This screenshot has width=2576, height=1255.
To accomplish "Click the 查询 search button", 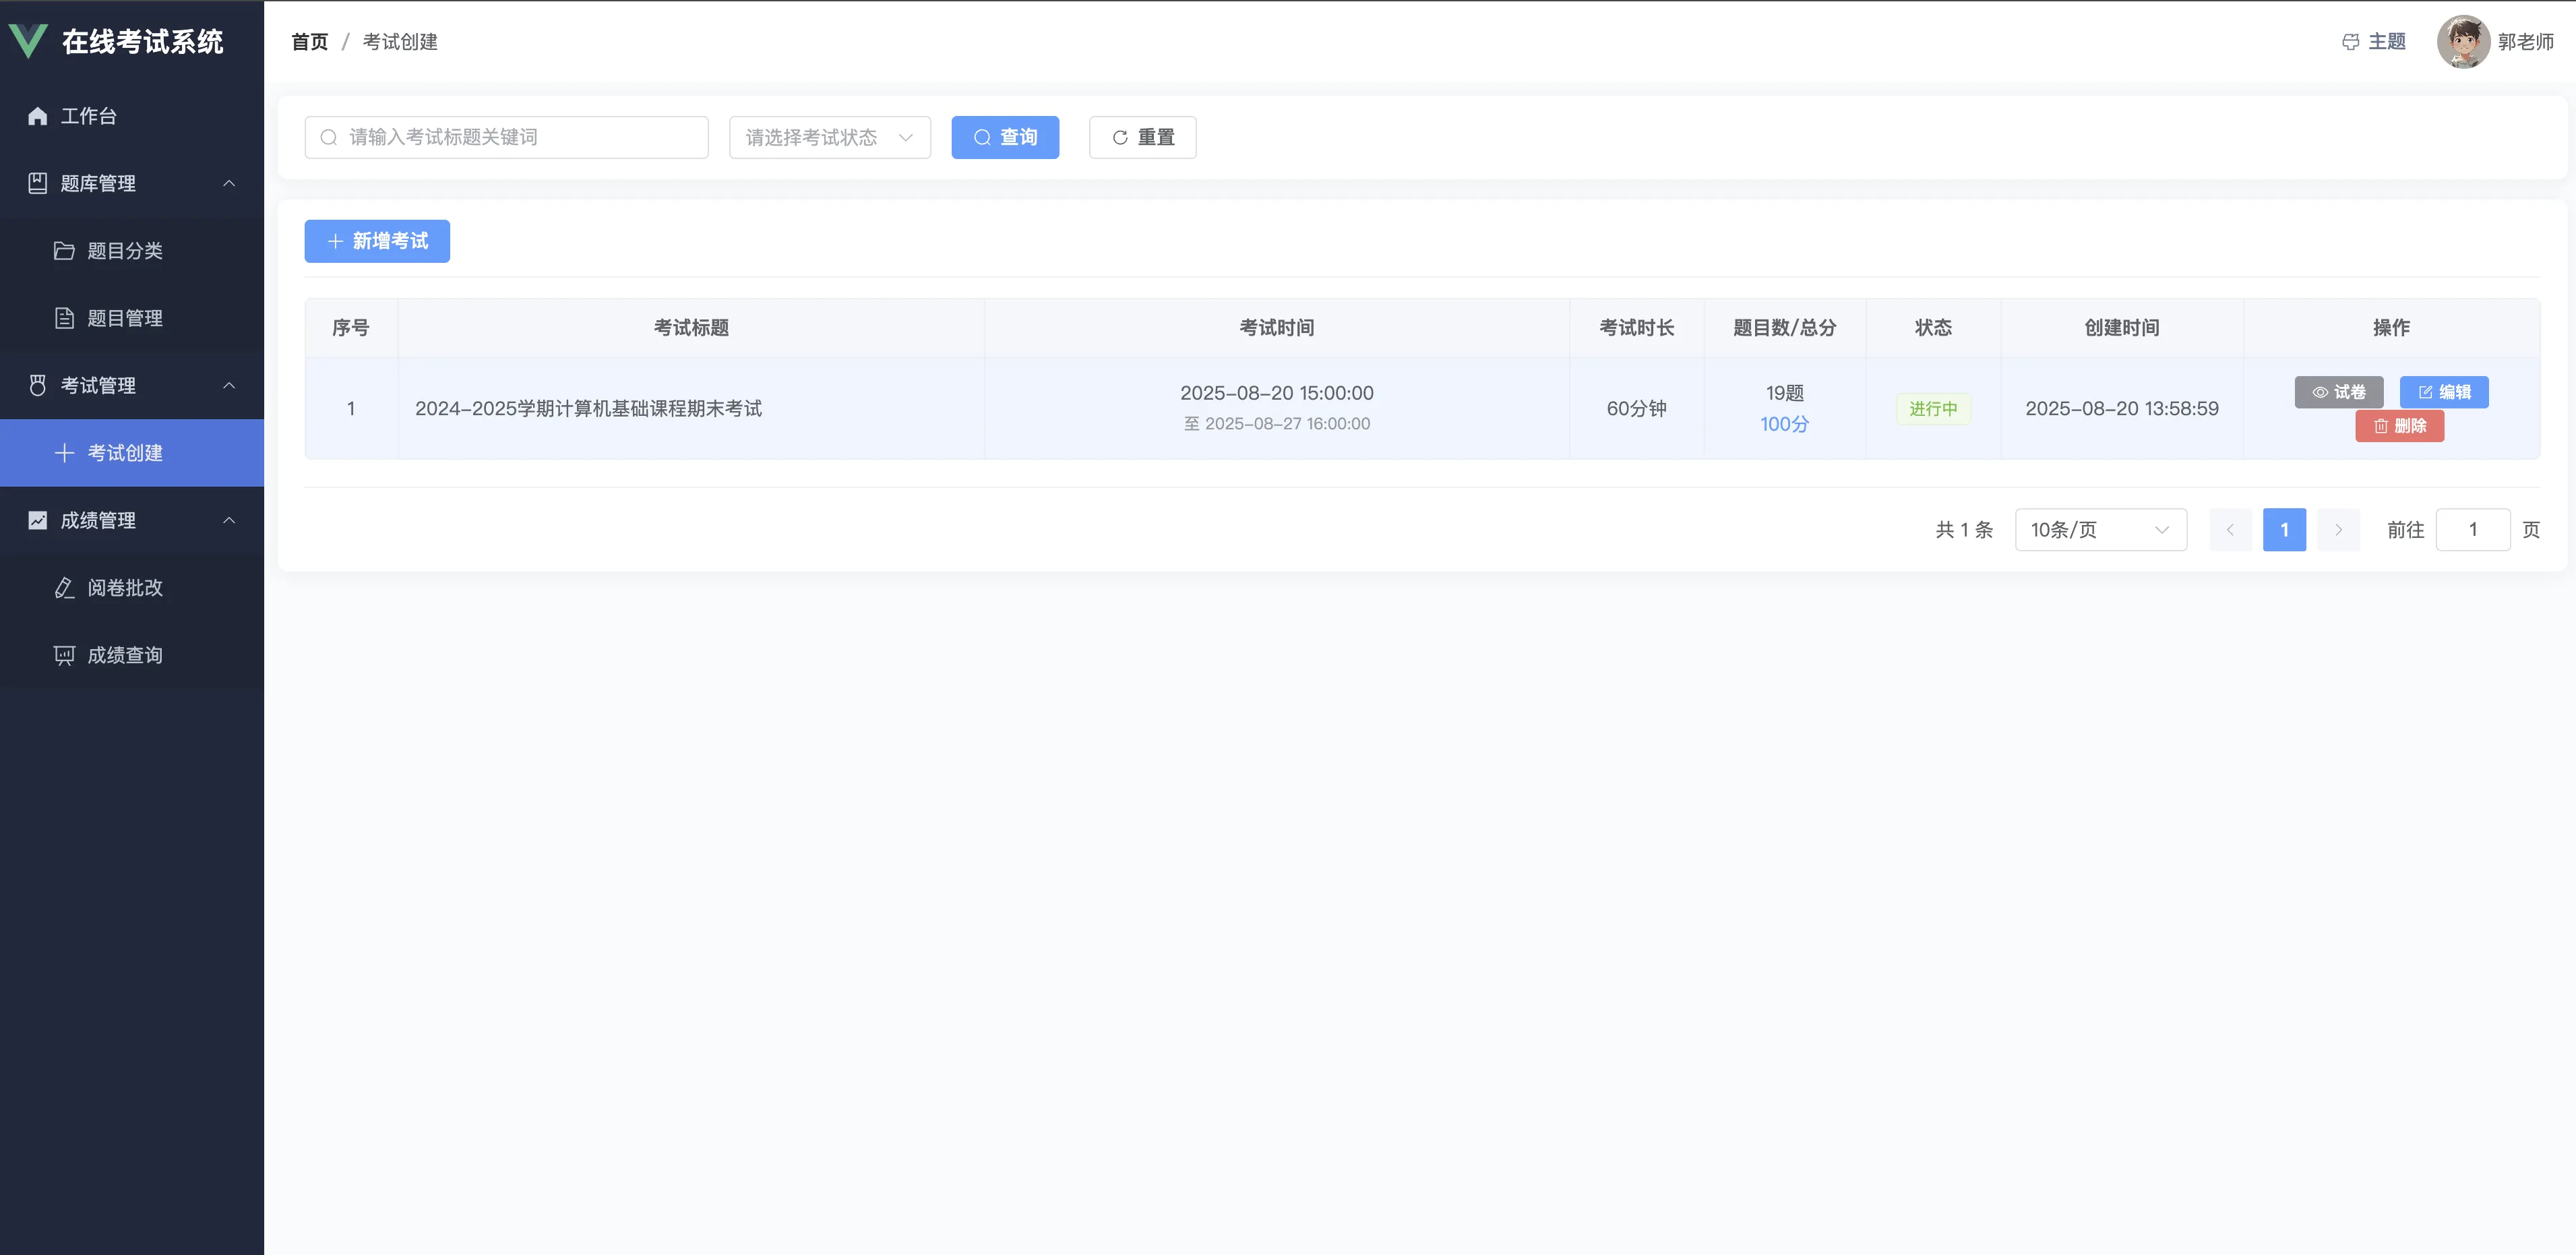I will 1005,137.
